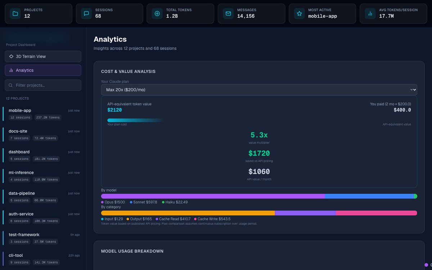432x270 pixels.
Task: Click the Messages envelope icon
Action: click(x=228, y=14)
